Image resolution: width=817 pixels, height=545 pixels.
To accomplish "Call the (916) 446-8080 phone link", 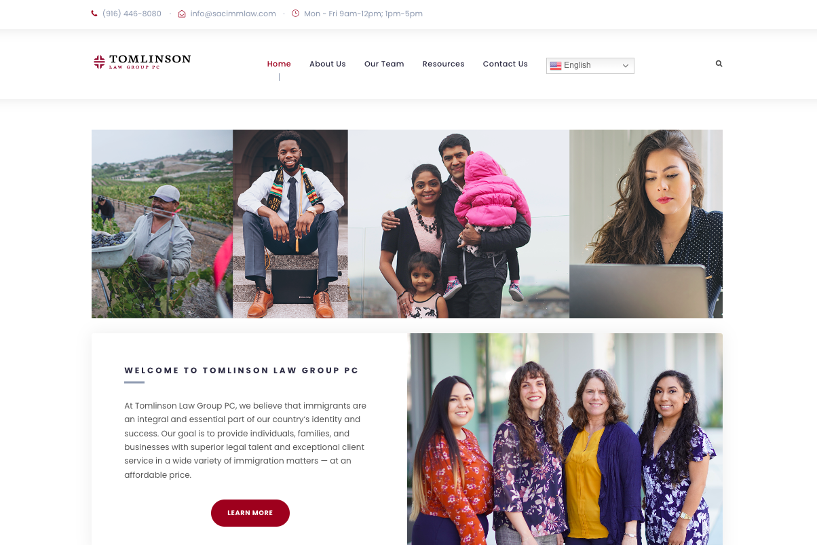I will 132,14.
